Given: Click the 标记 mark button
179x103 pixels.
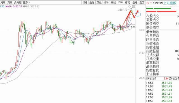Looking at the screenshot, I should tap(128, 3).
